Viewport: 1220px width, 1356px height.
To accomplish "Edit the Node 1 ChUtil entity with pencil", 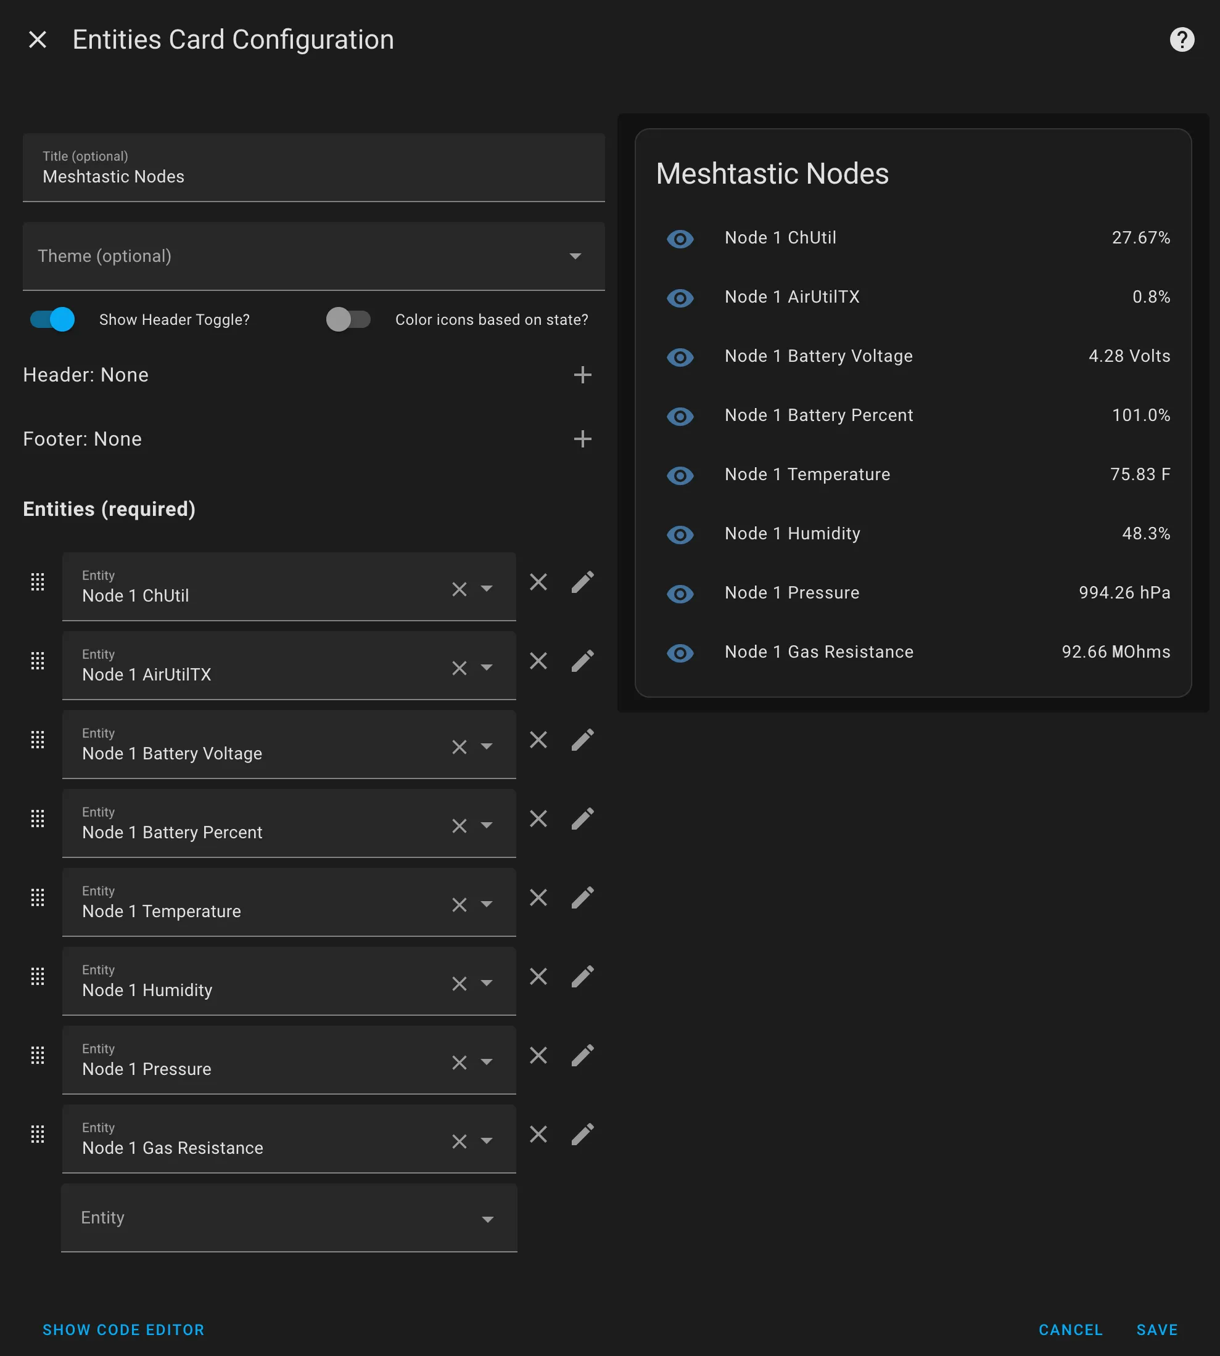I will pos(582,582).
